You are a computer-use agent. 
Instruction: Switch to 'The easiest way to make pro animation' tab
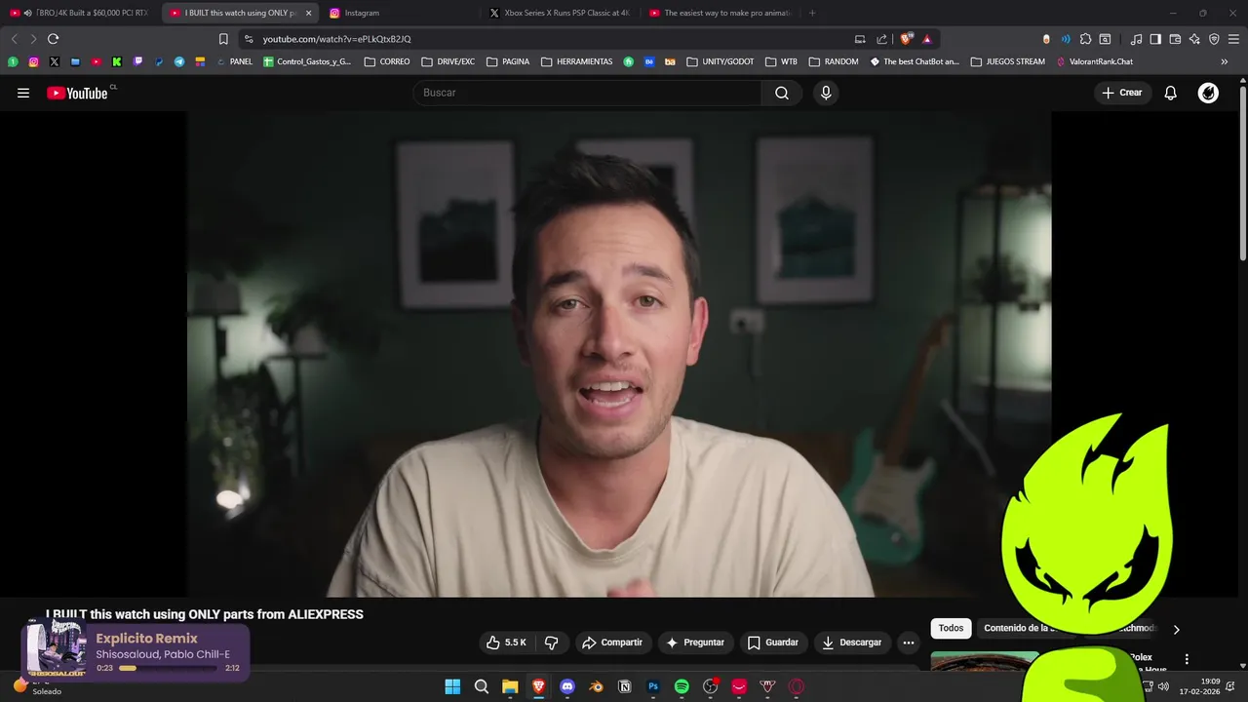[720, 13]
